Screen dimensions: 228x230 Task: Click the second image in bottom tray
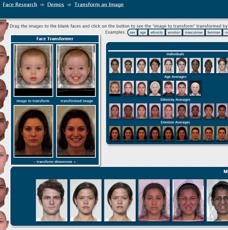pos(86,200)
